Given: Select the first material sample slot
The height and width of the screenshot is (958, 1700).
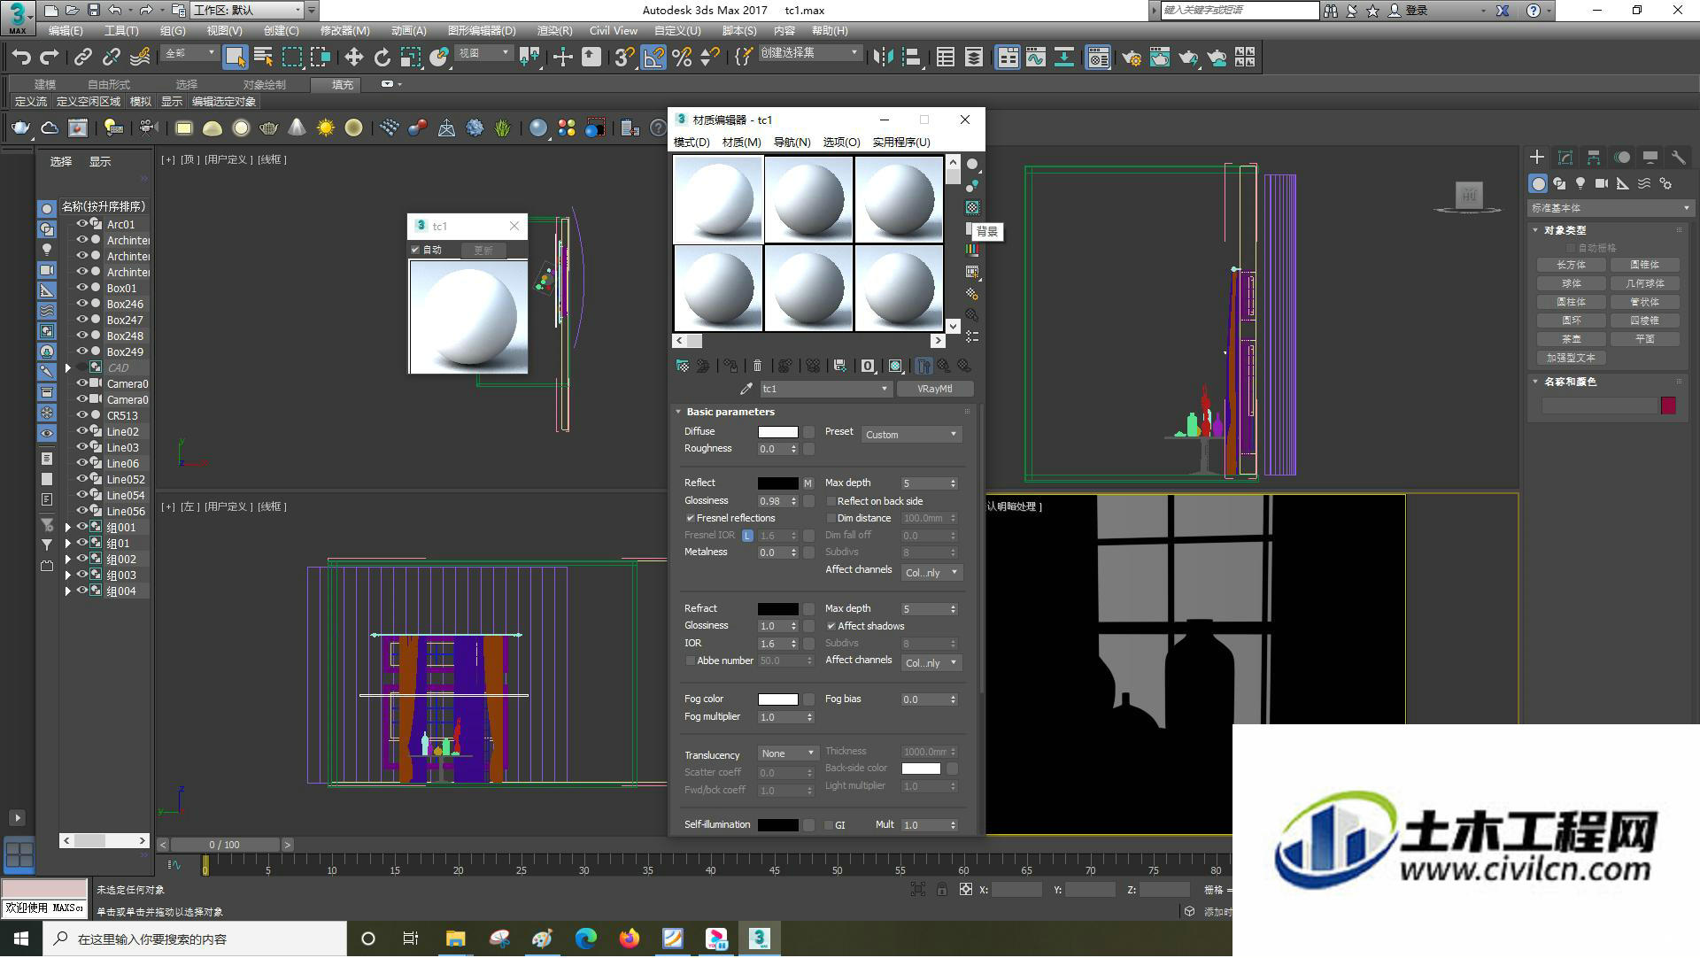Looking at the screenshot, I should pos(718,199).
